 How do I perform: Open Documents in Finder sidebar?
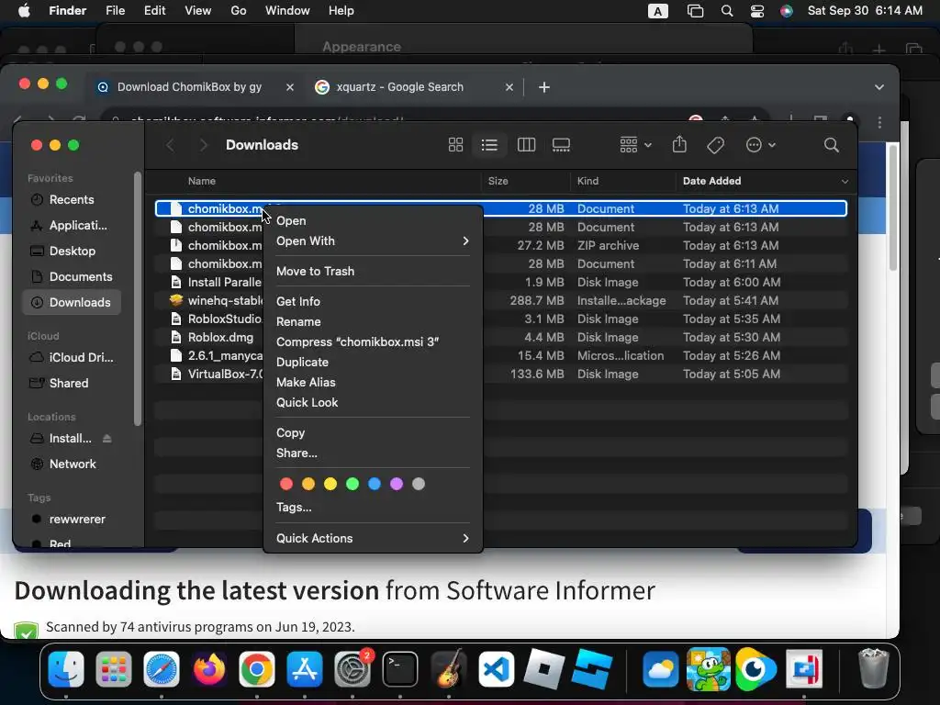[x=72, y=277]
